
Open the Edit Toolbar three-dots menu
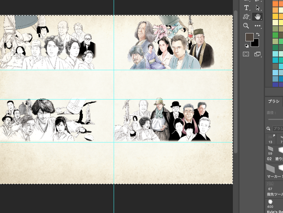258,26
